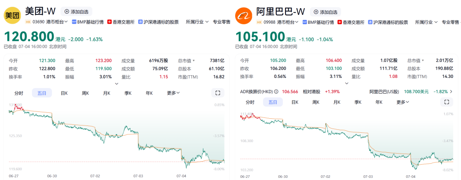Expand the Meituan chart to fullscreen
This screenshot has height=180, width=461.
(218, 93)
